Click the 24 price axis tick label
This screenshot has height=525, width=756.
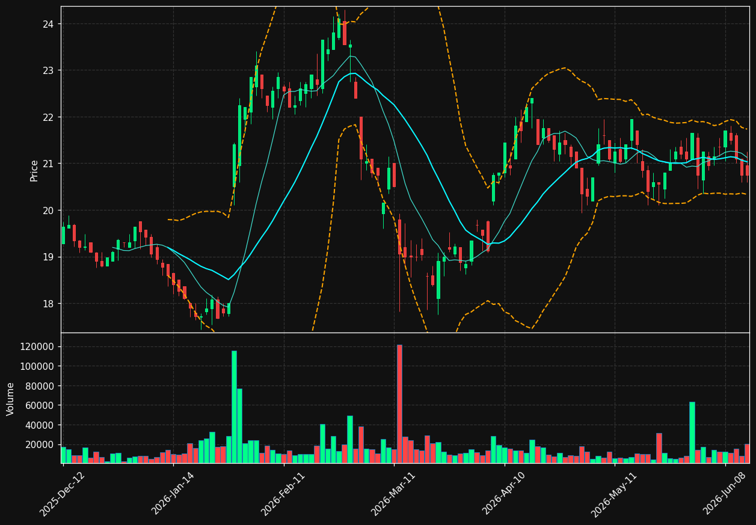48,24
